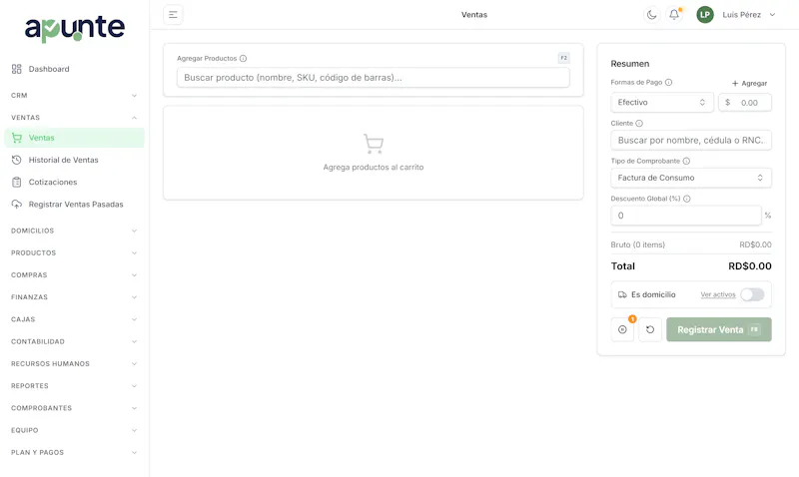The width and height of the screenshot is (799, 477).
Task: Collapse the VENTAS section
Action: click(74, 117)
